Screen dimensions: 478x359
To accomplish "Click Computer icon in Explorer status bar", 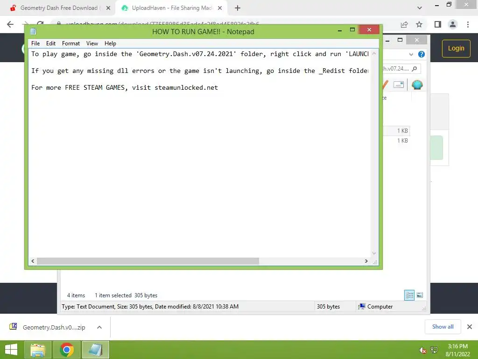I will (362, 307).
